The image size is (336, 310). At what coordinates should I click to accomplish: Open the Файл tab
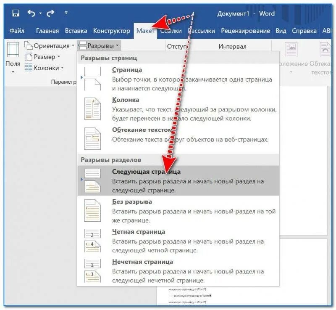click(x=17, y=31)
